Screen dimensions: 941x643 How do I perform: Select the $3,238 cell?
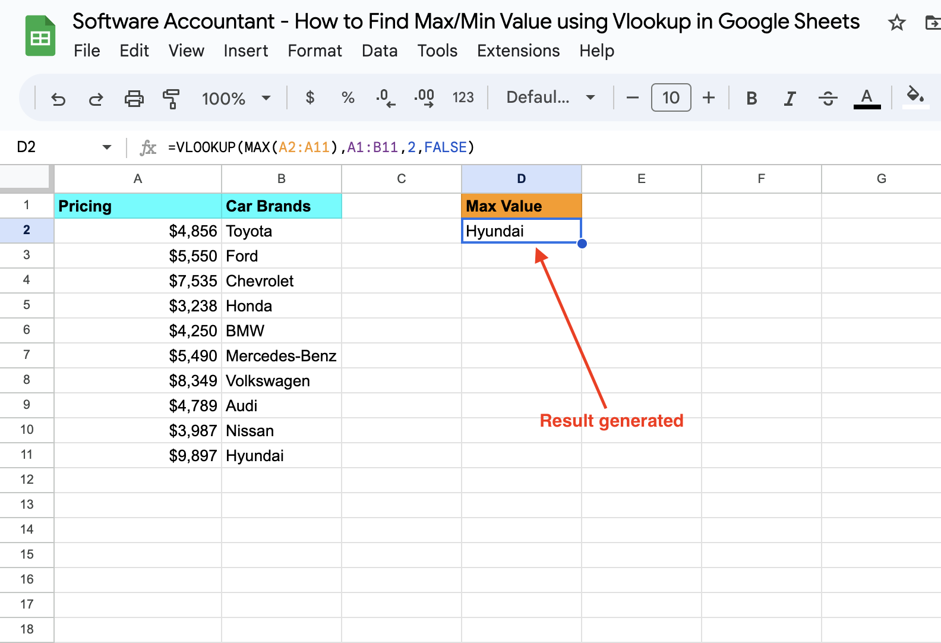pyautogui.click(x=138, y=306)
